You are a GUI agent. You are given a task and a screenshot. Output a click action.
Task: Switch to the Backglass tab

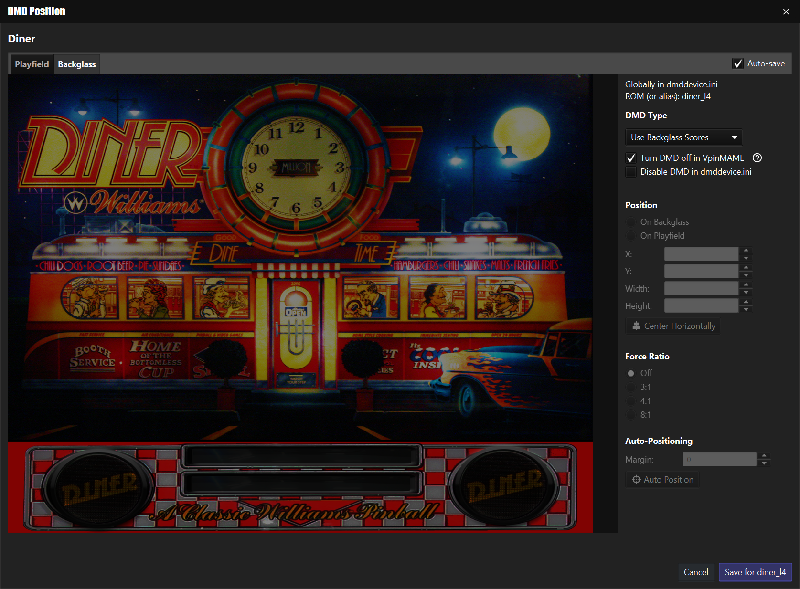[x=76, y=64]
